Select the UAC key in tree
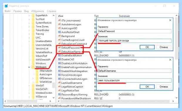Screen dimensions: 182x111 tap(38, 38)
